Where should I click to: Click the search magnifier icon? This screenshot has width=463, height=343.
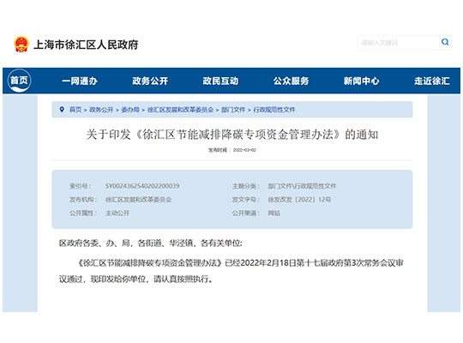pos(445,42)
